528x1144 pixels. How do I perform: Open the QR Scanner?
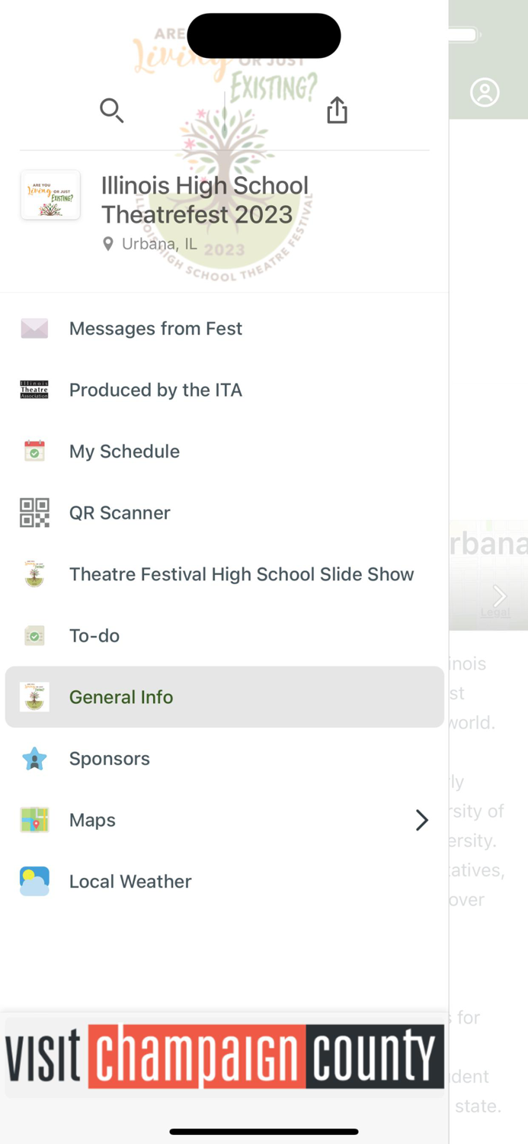pos(120,513)
